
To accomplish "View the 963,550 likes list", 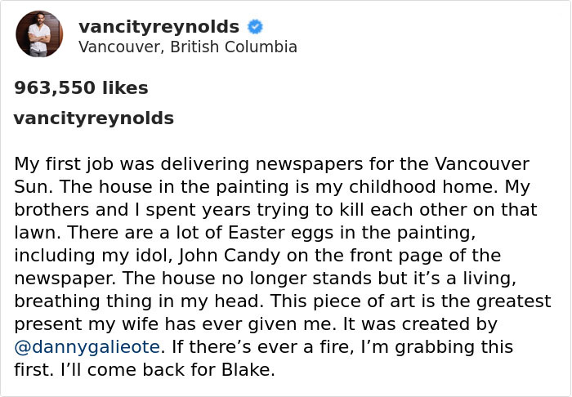I will 81,87.
